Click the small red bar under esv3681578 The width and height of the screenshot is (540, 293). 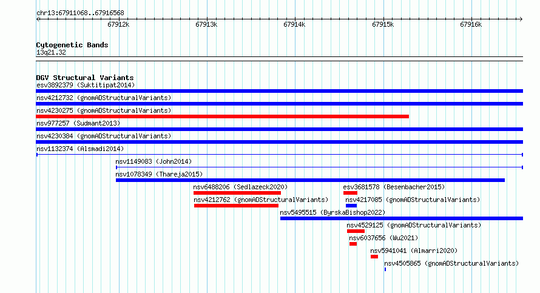point(350,193)
